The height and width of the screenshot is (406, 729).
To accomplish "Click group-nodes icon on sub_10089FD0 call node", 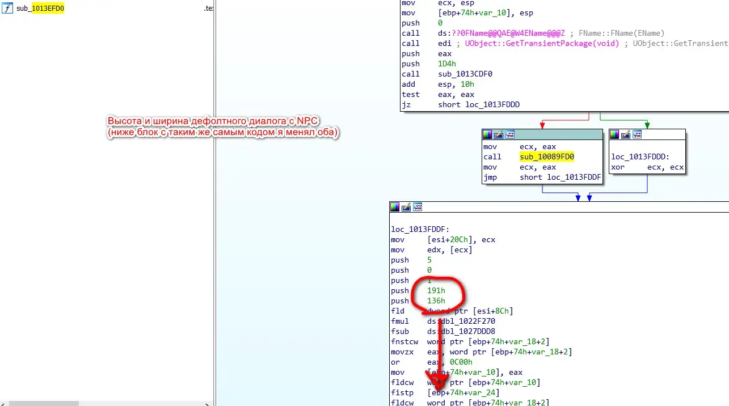I will click(509, 134).
